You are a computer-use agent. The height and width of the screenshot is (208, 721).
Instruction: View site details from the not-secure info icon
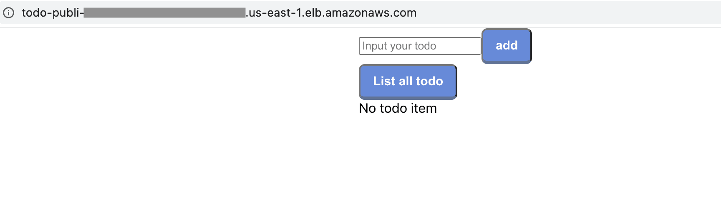[9, 13]
